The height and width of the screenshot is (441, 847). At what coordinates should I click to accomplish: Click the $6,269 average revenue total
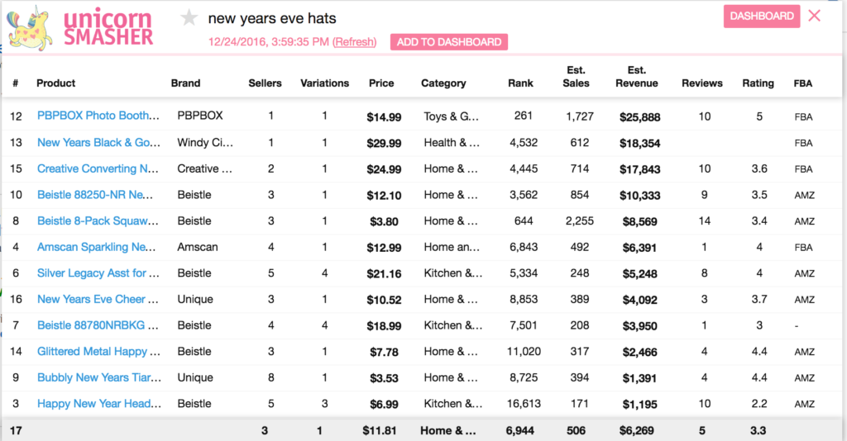coord(636,431)
